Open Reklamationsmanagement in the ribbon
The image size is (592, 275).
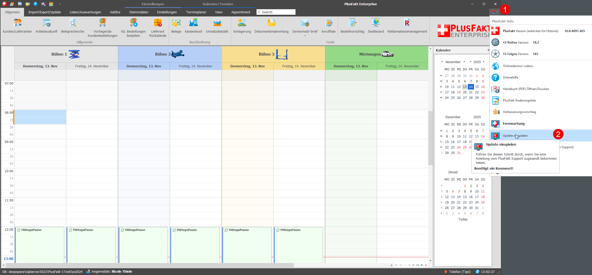coord(407,26)
